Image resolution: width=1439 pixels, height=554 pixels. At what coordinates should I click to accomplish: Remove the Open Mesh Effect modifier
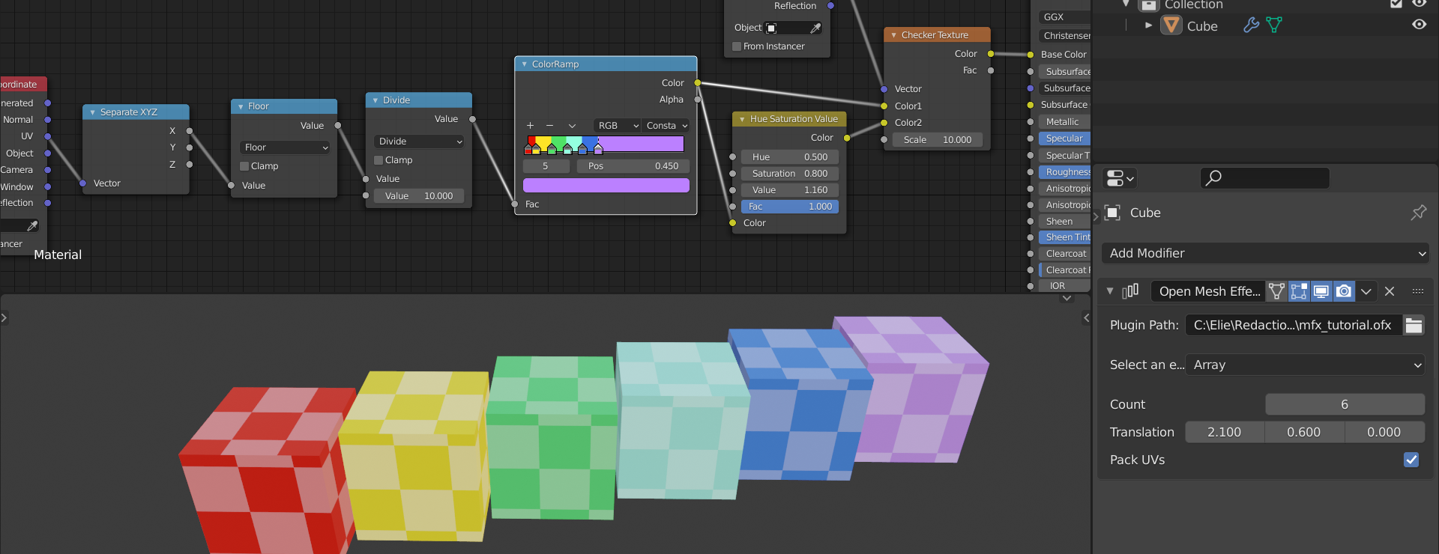click(x=1390, y=291)
